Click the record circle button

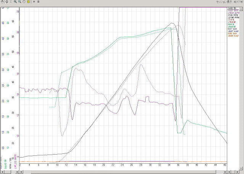click(34, 2)
